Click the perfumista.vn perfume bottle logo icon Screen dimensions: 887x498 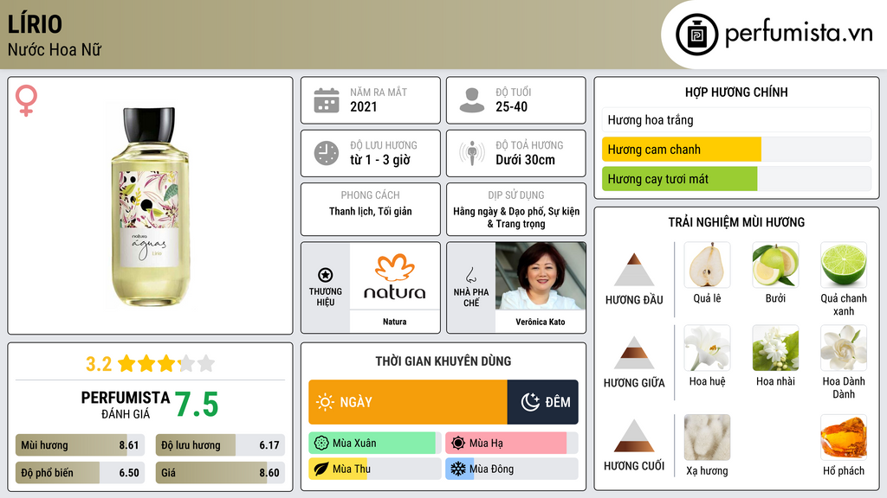696,35
